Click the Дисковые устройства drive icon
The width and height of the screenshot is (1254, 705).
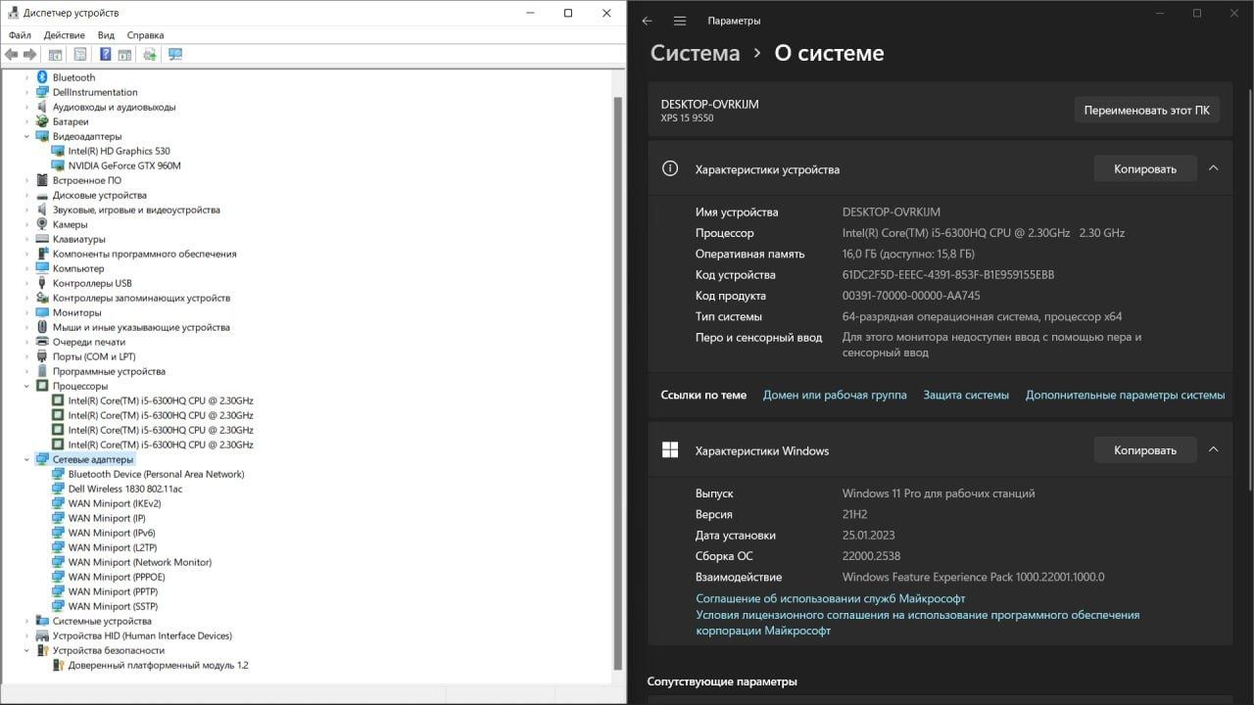click(x=42, y=195)
